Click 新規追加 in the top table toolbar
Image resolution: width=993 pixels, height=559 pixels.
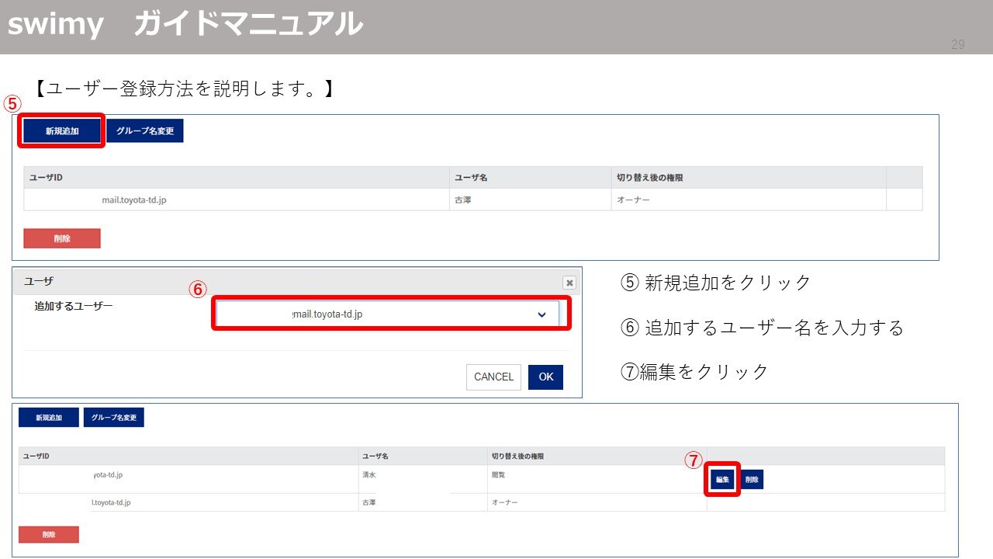click(61, 130)
